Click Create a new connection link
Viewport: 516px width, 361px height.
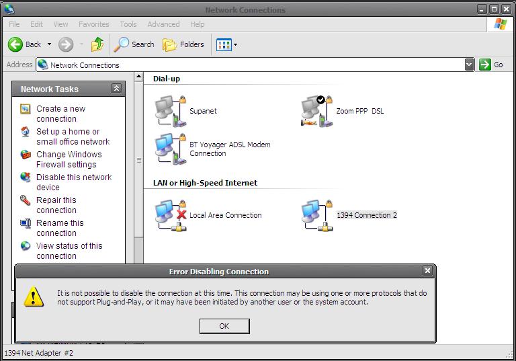(61, 114)
